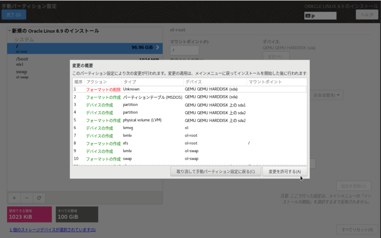
Task: Click the pink 使用できる領域 1023 KiB block
Action: pyautogui.click(x=29, y=214)
